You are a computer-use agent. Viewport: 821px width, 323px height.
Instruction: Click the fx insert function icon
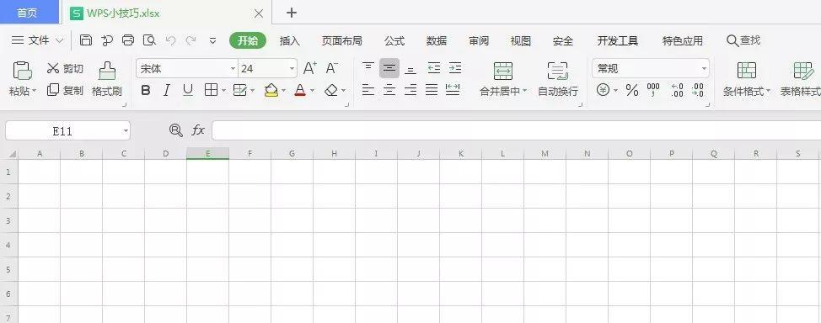pyautogui.click(x=198, y=130)
